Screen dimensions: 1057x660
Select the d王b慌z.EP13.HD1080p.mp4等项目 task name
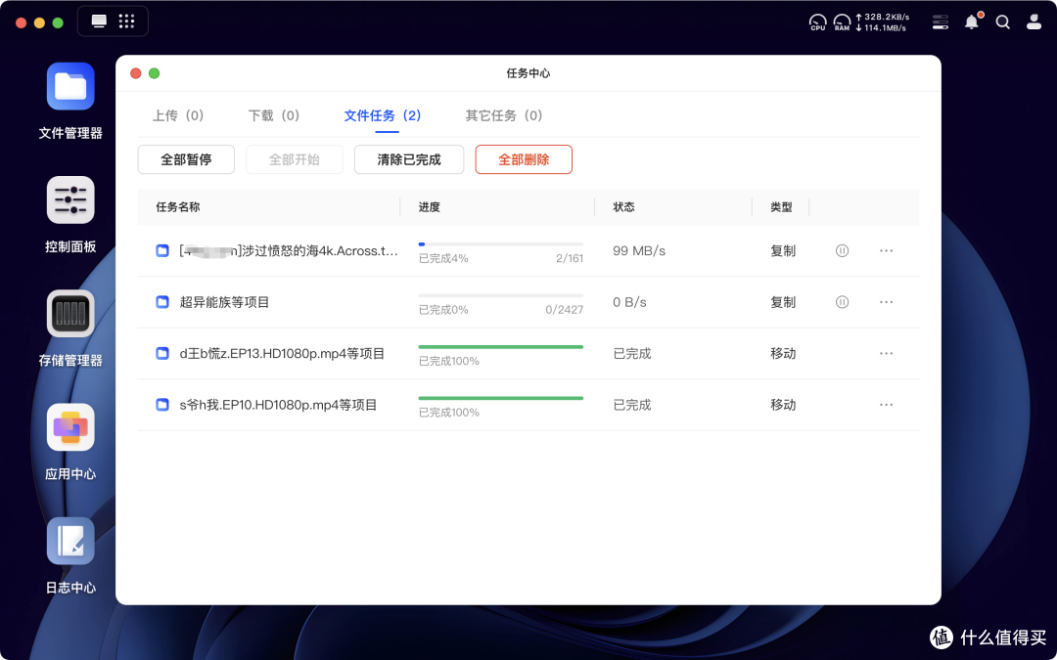[282, 354]
